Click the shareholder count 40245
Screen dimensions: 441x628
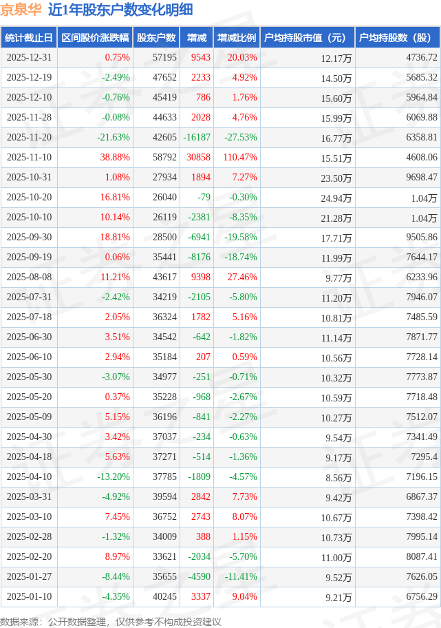[x=164, y=596]
